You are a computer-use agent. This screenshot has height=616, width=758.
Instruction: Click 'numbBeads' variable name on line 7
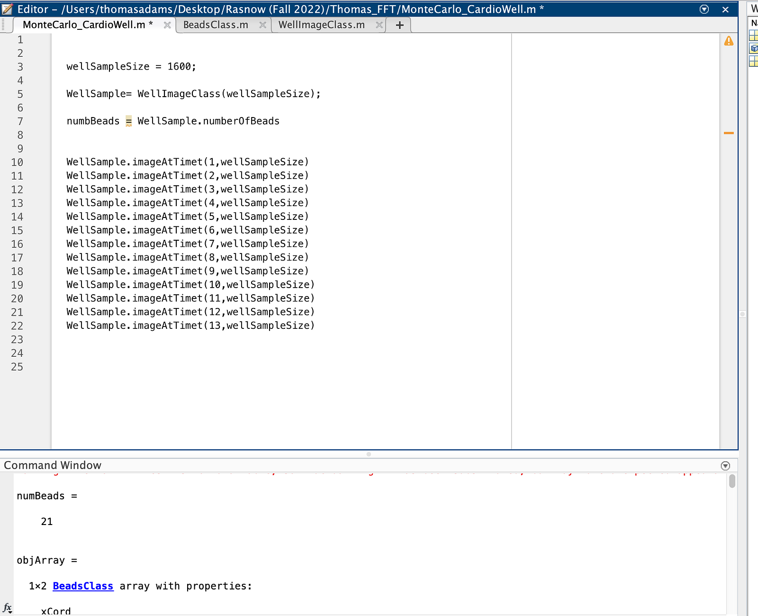pos(93,121)
